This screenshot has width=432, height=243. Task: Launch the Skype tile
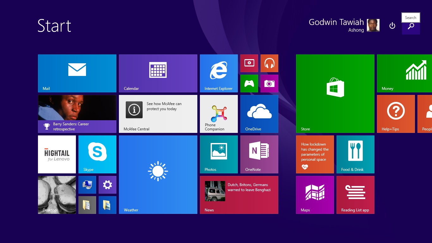tap(97, 154)
